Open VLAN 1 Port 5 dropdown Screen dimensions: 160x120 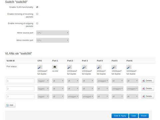point(117,81)
